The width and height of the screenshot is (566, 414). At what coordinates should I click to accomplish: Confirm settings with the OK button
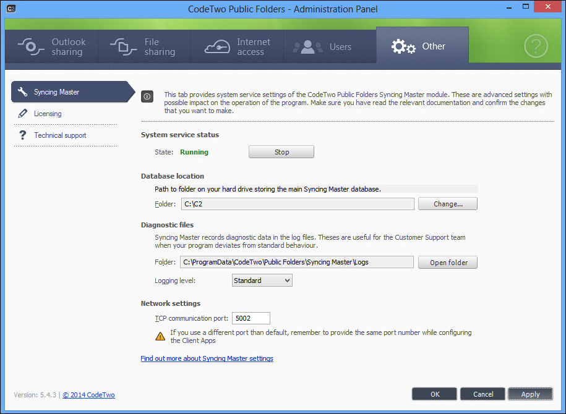click(x=435, y=394)
